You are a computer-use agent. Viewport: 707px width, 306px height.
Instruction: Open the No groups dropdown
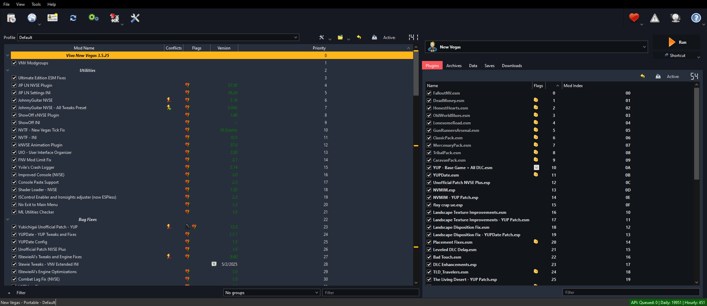click(x=272, y=292)
